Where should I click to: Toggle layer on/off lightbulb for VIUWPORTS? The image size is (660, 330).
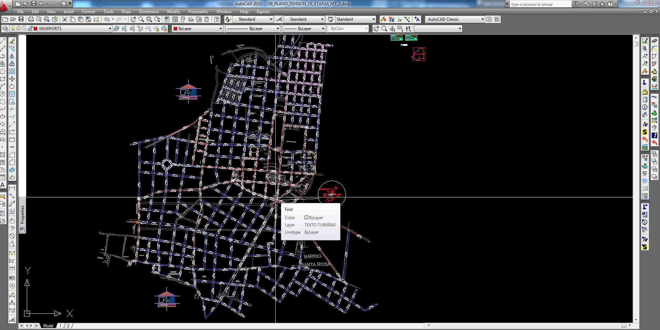tap(13, 29)
